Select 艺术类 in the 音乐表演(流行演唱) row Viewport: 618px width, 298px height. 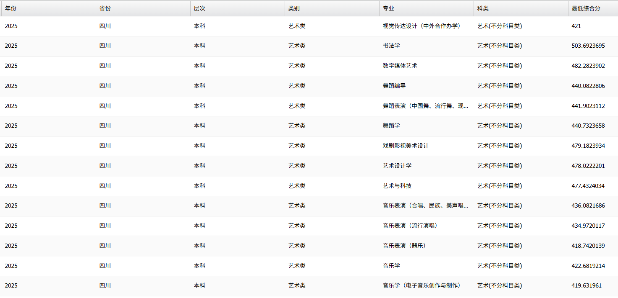297,226
